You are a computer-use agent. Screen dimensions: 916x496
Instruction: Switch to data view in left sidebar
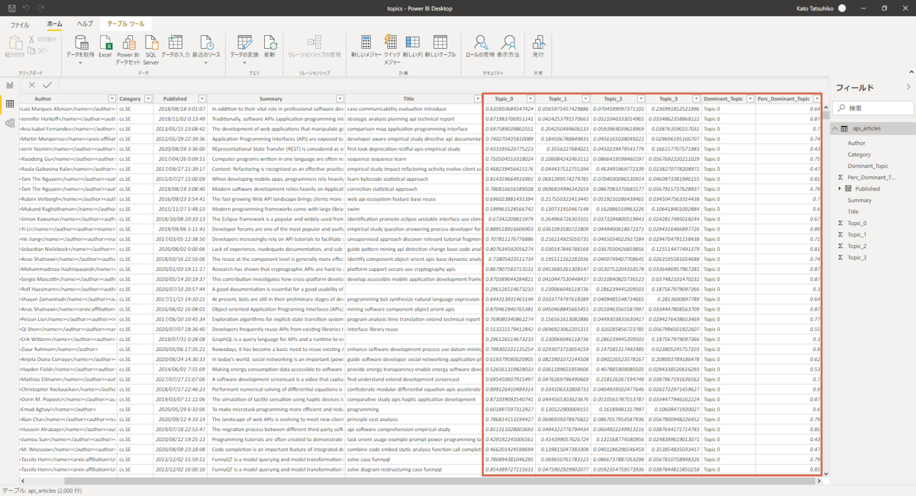[10, 103]
